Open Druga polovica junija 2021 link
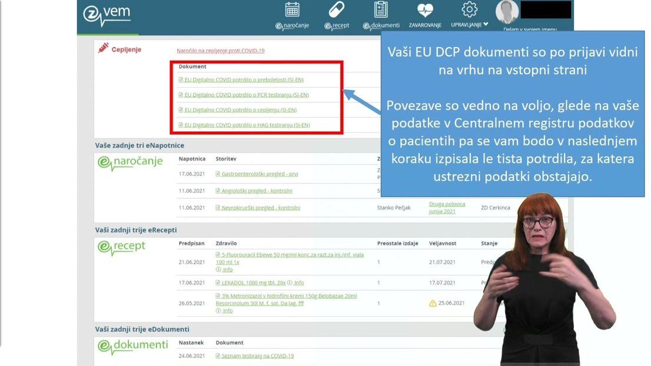Viewport: 651px width, 366px height. click(x=447, y=208)
